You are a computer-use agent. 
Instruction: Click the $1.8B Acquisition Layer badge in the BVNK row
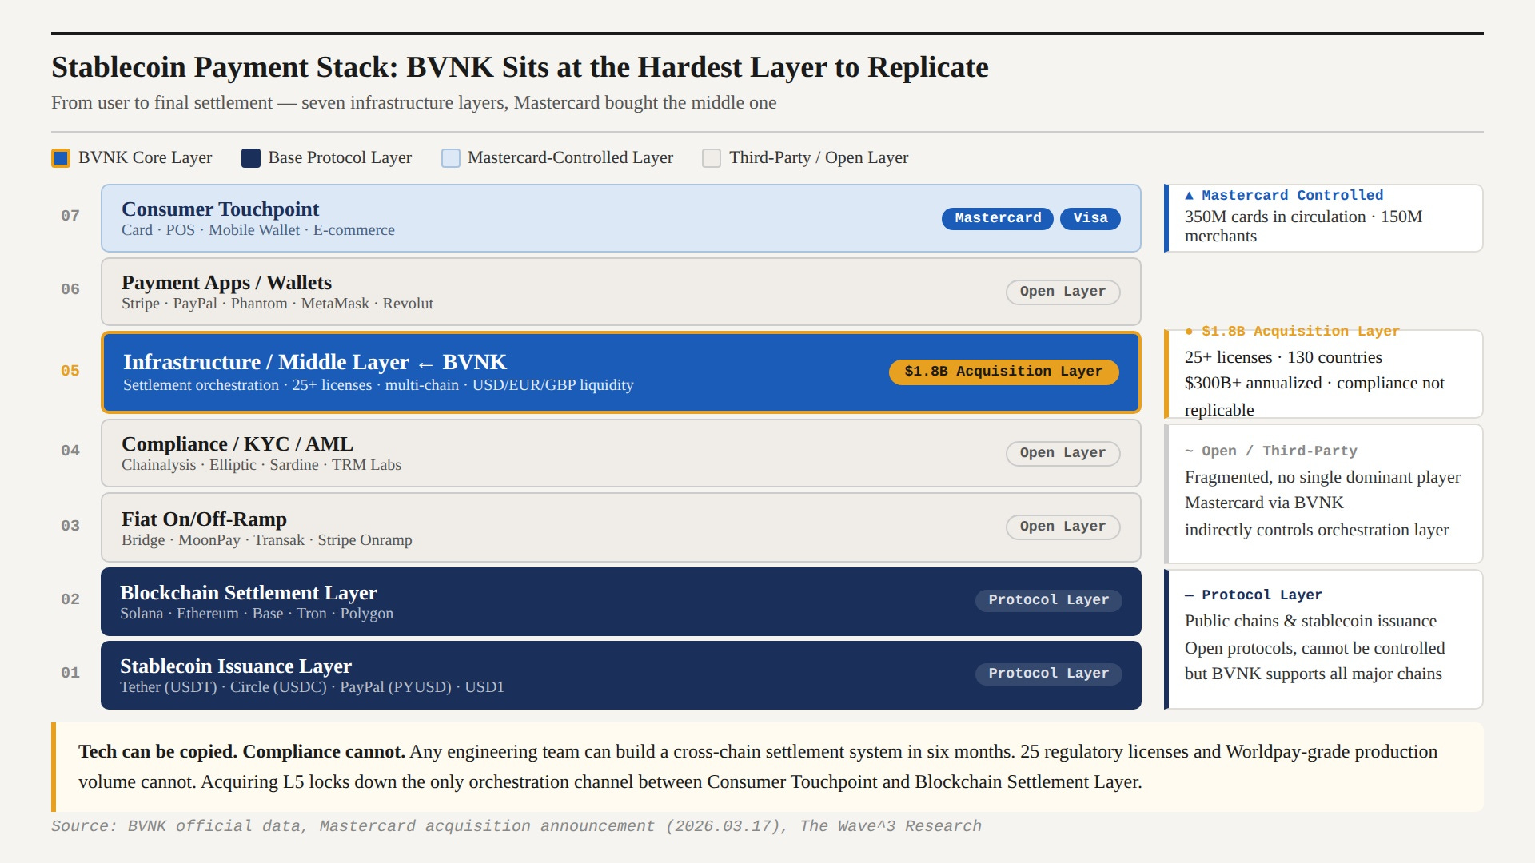pos(1003,372)
